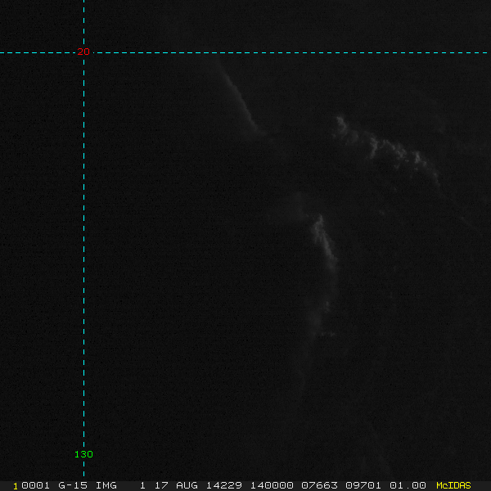Select the 17 AUG date text
491x491 pixels.
click(172, 485)
